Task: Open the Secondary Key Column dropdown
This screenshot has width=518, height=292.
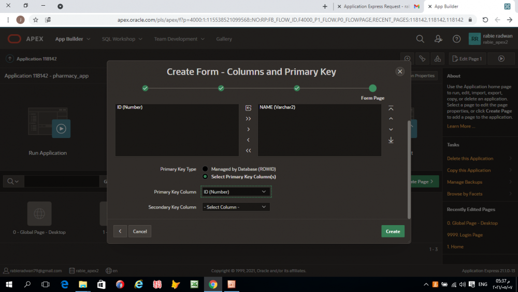Action: click(236, 207)
